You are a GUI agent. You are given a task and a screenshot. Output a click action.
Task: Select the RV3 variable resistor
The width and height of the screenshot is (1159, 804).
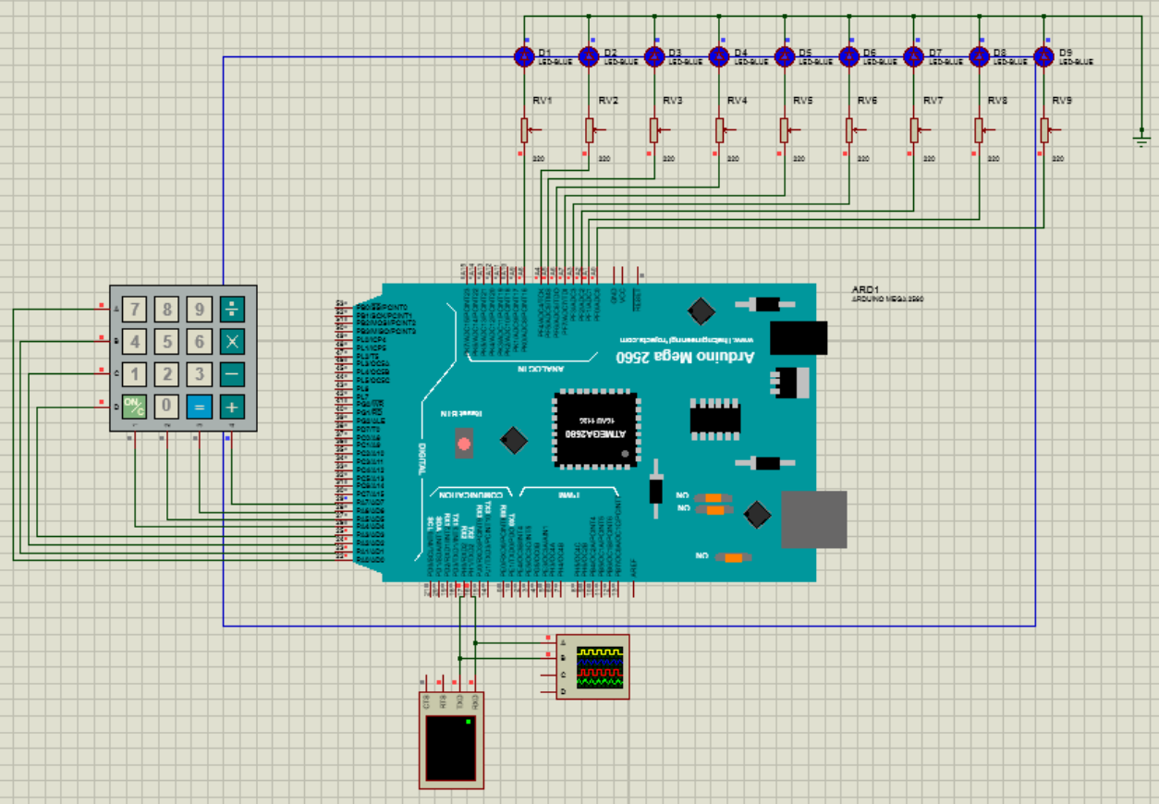tap(654, 130)
